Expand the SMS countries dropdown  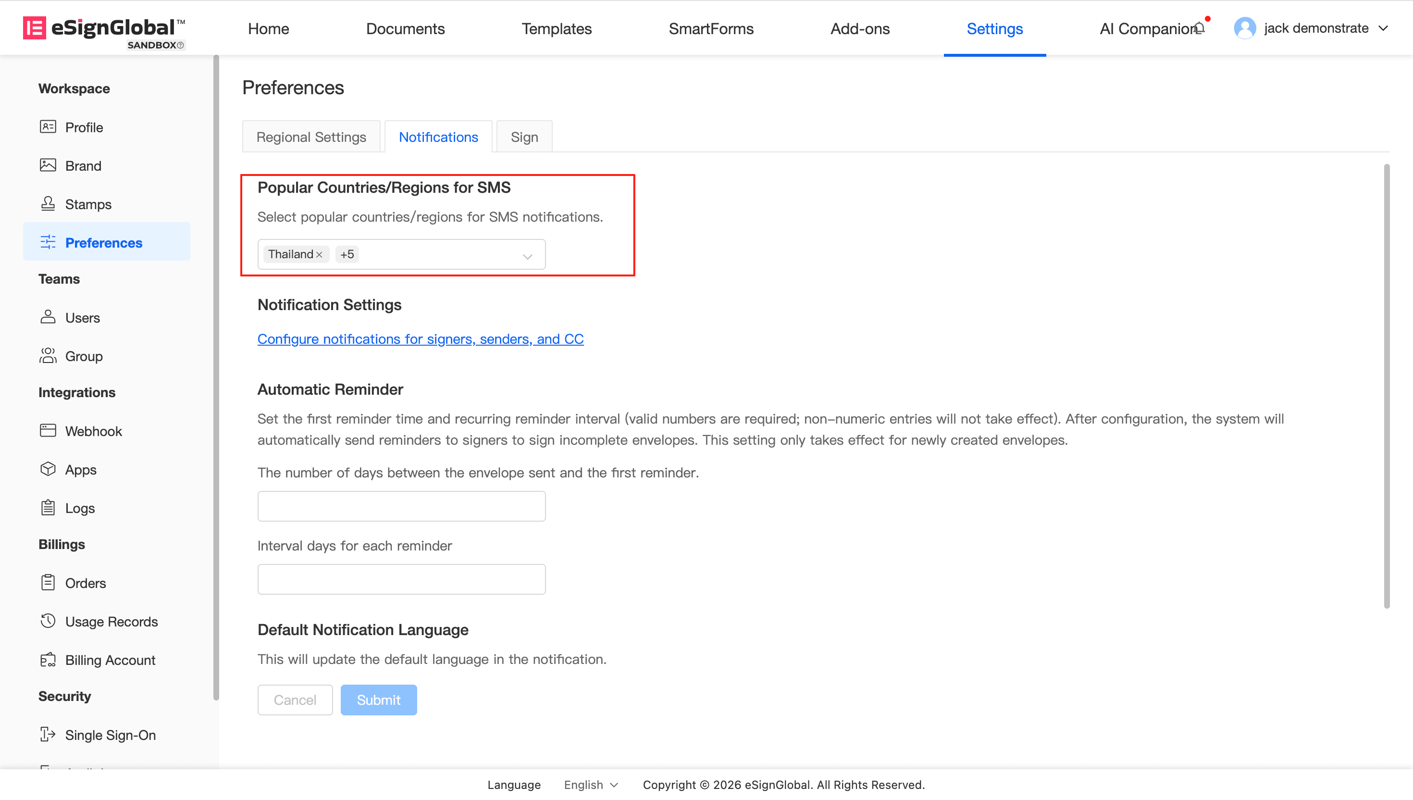click(x=527, y=256)
